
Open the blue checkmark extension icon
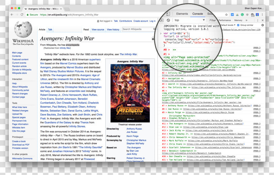coord(232,15)
